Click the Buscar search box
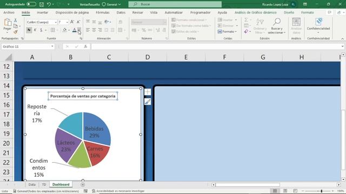 click(175, 4)
